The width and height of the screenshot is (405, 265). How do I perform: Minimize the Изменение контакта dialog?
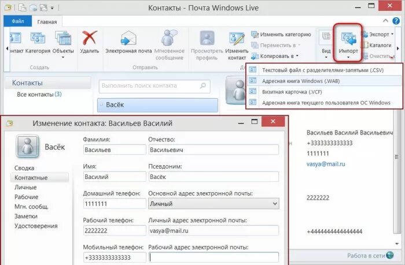(241, 123)
